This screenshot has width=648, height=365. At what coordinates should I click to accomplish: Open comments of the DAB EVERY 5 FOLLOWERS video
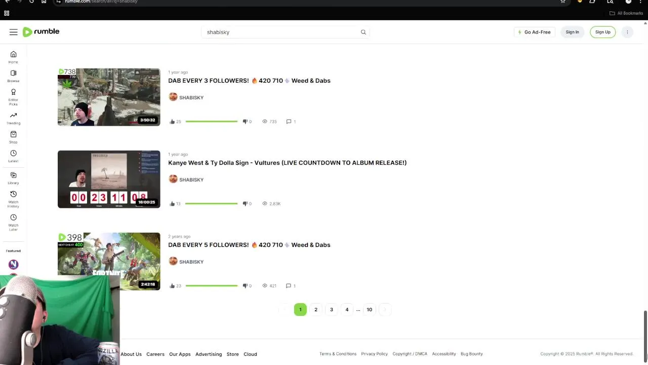tap(291, 286)
